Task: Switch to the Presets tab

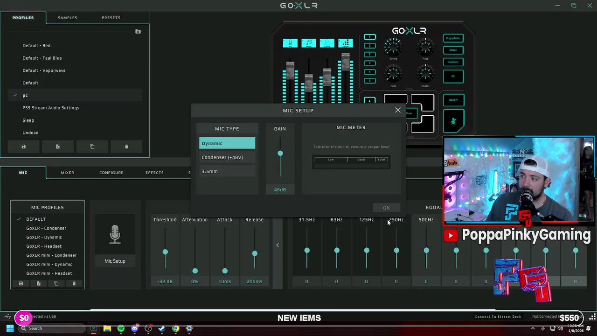Action: (111, 18)
